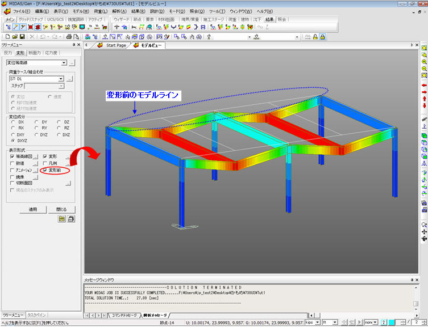This screenshot has height=327, width=428.
Task: Select the RX rotation component
Action: [18, 128]
